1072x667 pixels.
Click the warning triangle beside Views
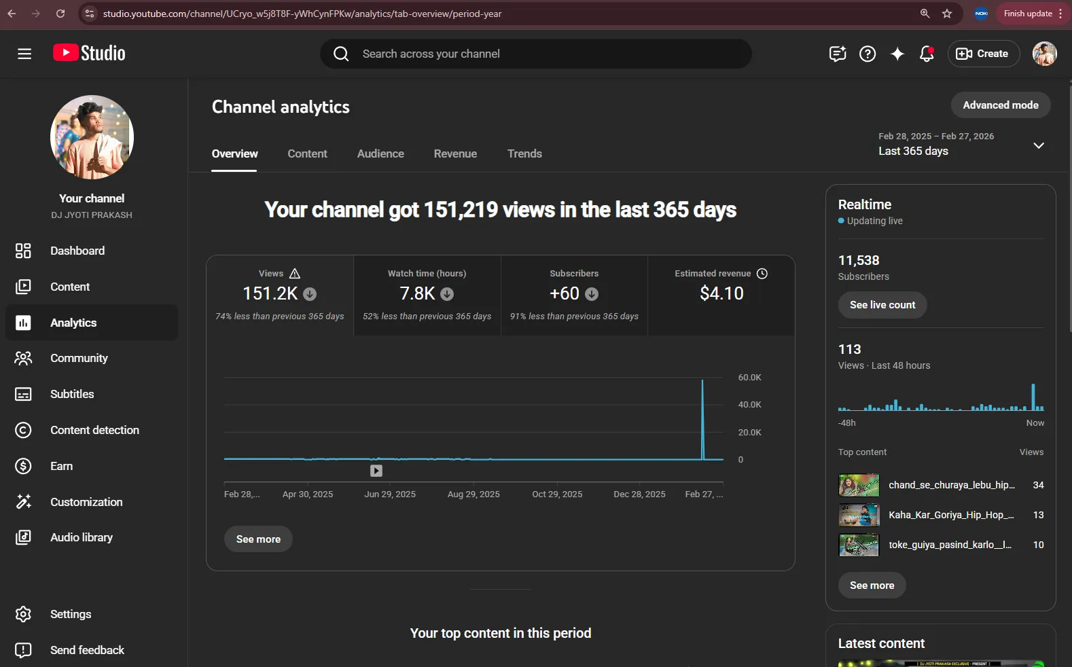295,274
